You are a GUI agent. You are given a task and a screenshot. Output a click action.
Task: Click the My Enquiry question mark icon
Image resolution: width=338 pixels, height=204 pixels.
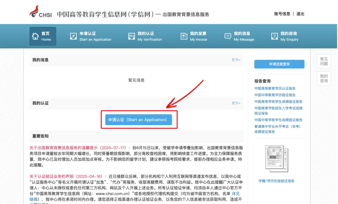274,36
